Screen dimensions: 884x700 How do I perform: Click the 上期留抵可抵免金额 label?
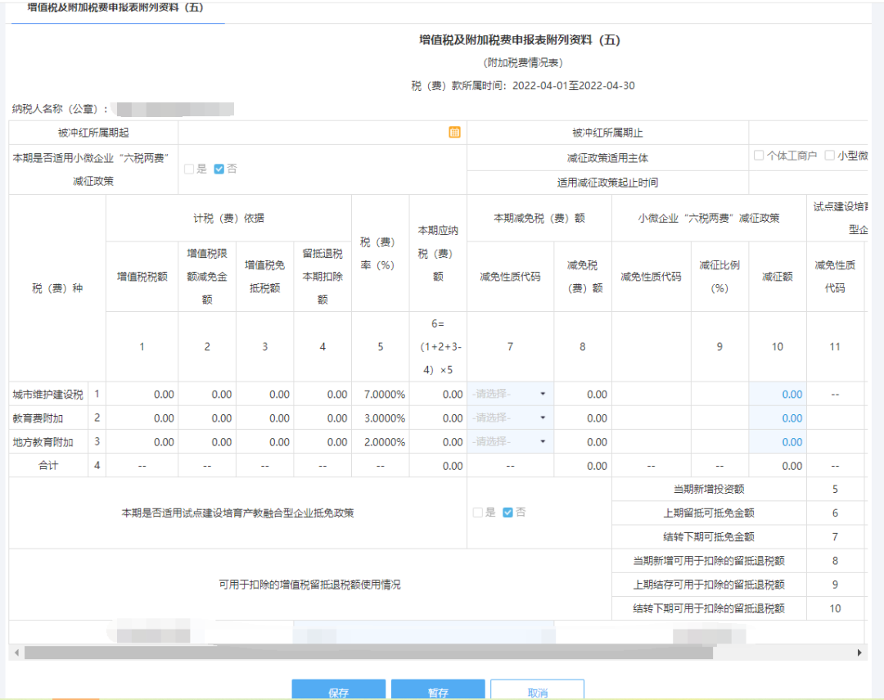(x=709, y=513)
